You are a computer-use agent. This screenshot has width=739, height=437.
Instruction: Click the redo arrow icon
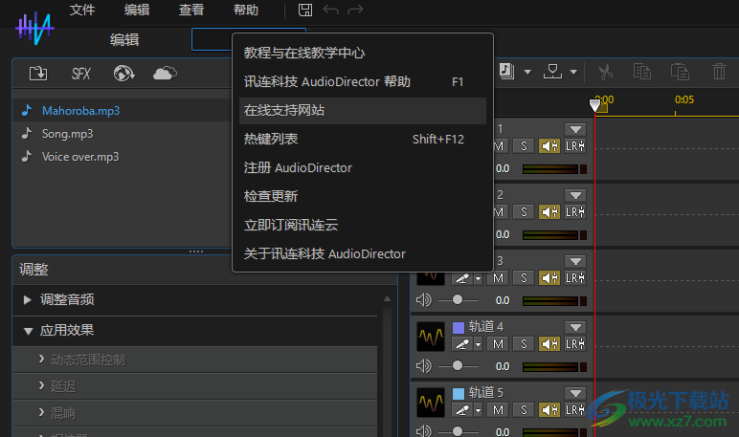355,10
